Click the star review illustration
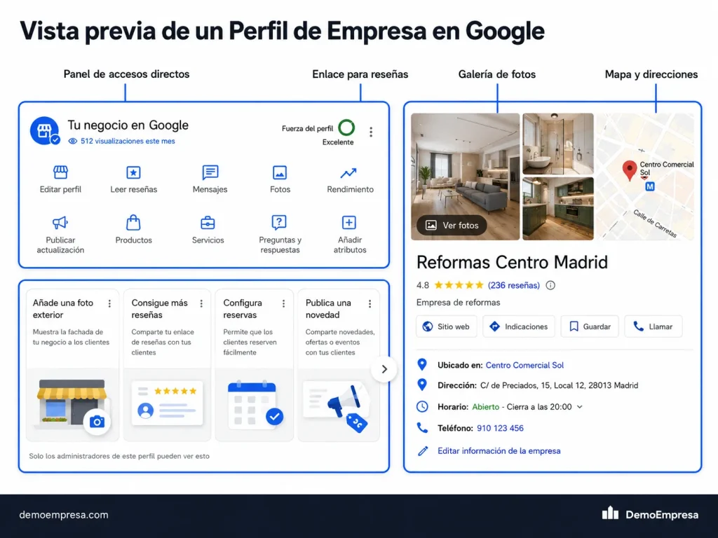Image resolution: width=718 pixels, height=538 pixels. (167, 403)
